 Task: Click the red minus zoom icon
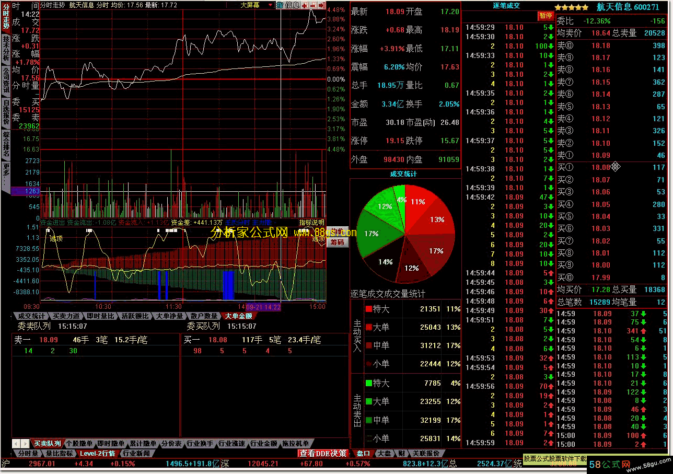[x=312, y=5]
